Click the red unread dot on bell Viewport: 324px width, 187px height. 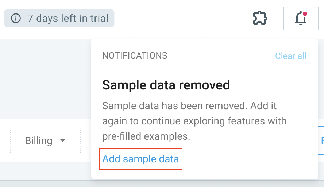click(305, 14)
